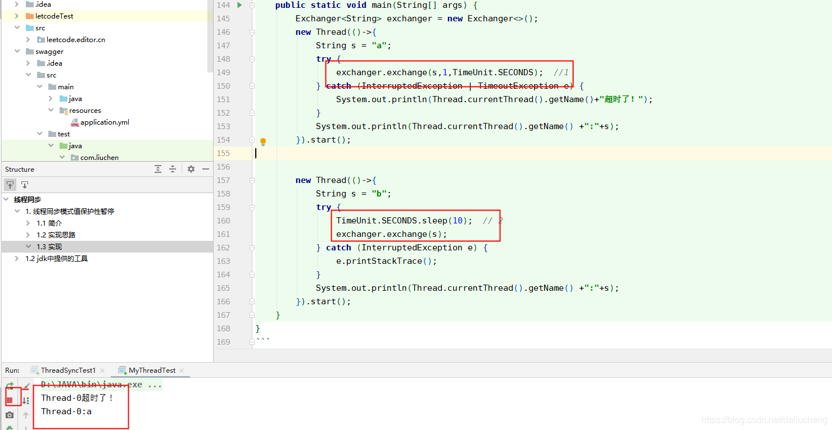The width and height of the screenshot is (832, 430).
Task: Click the Structure panel title label
Action: click(x=20, y=170)
